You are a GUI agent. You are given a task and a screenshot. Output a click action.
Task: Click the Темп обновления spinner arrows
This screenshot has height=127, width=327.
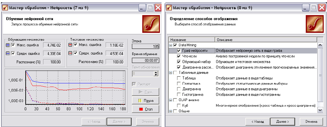(156, 74)
